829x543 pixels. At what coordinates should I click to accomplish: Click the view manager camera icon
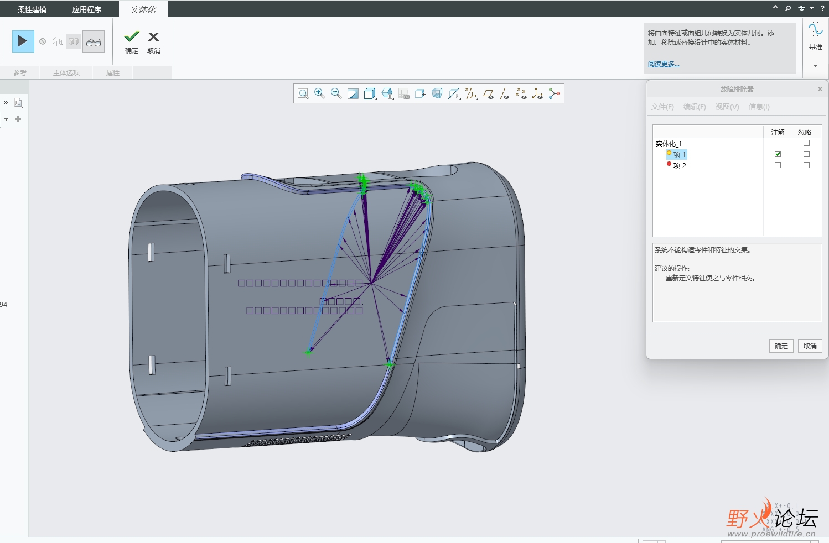point(404,93)
